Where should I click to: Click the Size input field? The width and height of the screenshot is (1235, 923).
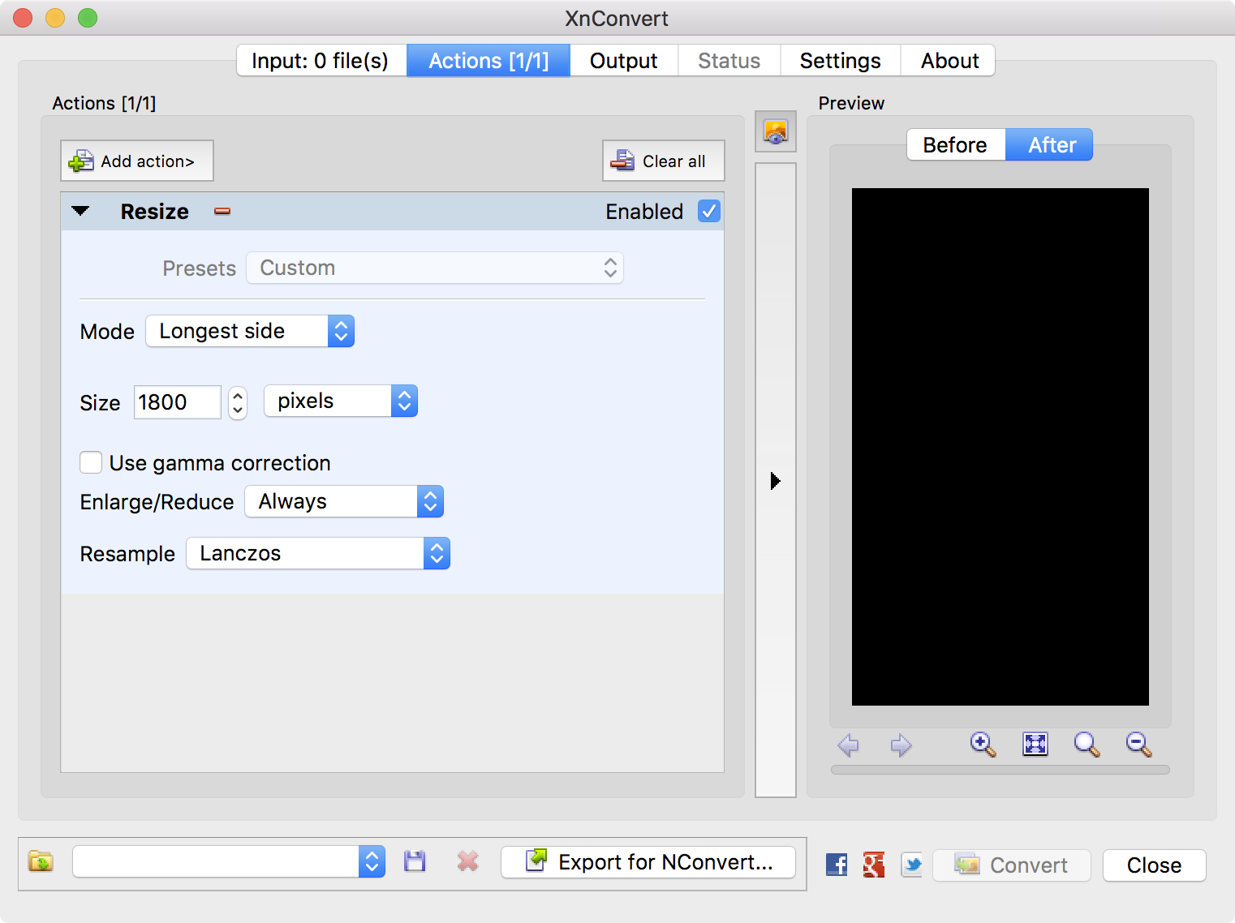177,402
